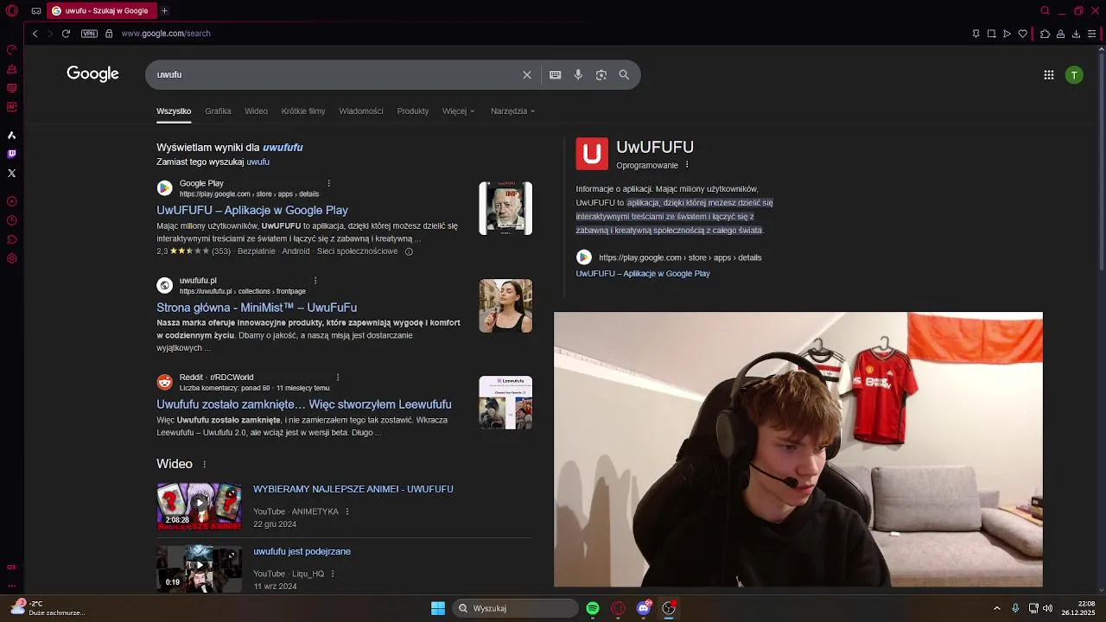Image resolution: width=1106 pixels, height=622 pixels.
Task: Open uwufufu jest podejrzane video link
Action: pyautogui.click(x=302, y=551)
